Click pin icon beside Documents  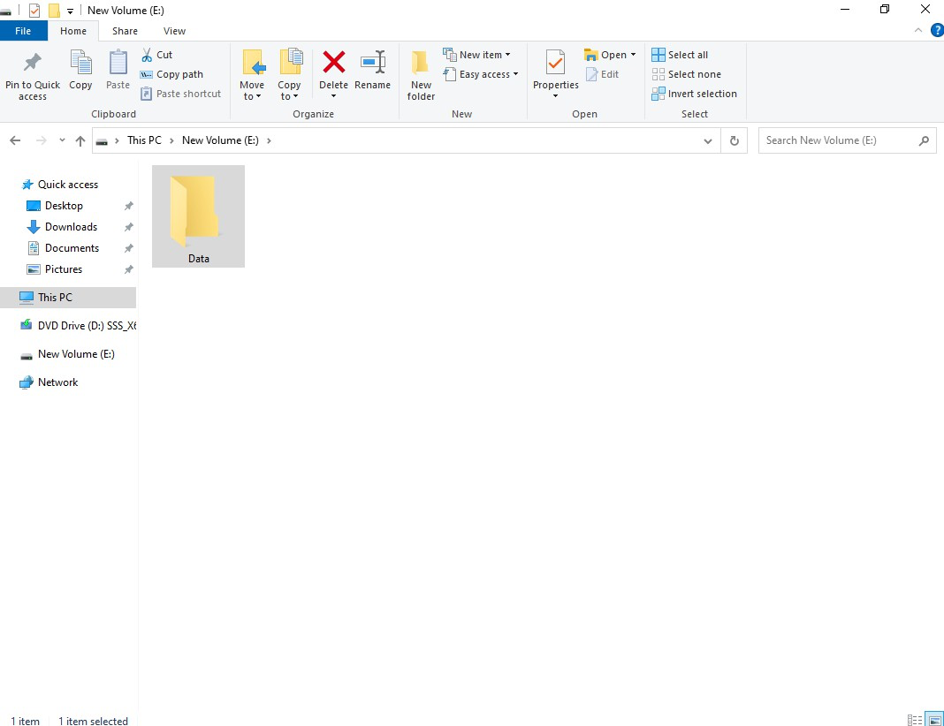tap(128, 248)
